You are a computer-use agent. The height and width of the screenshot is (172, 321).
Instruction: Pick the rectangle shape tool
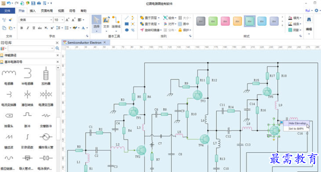[127, 24]
